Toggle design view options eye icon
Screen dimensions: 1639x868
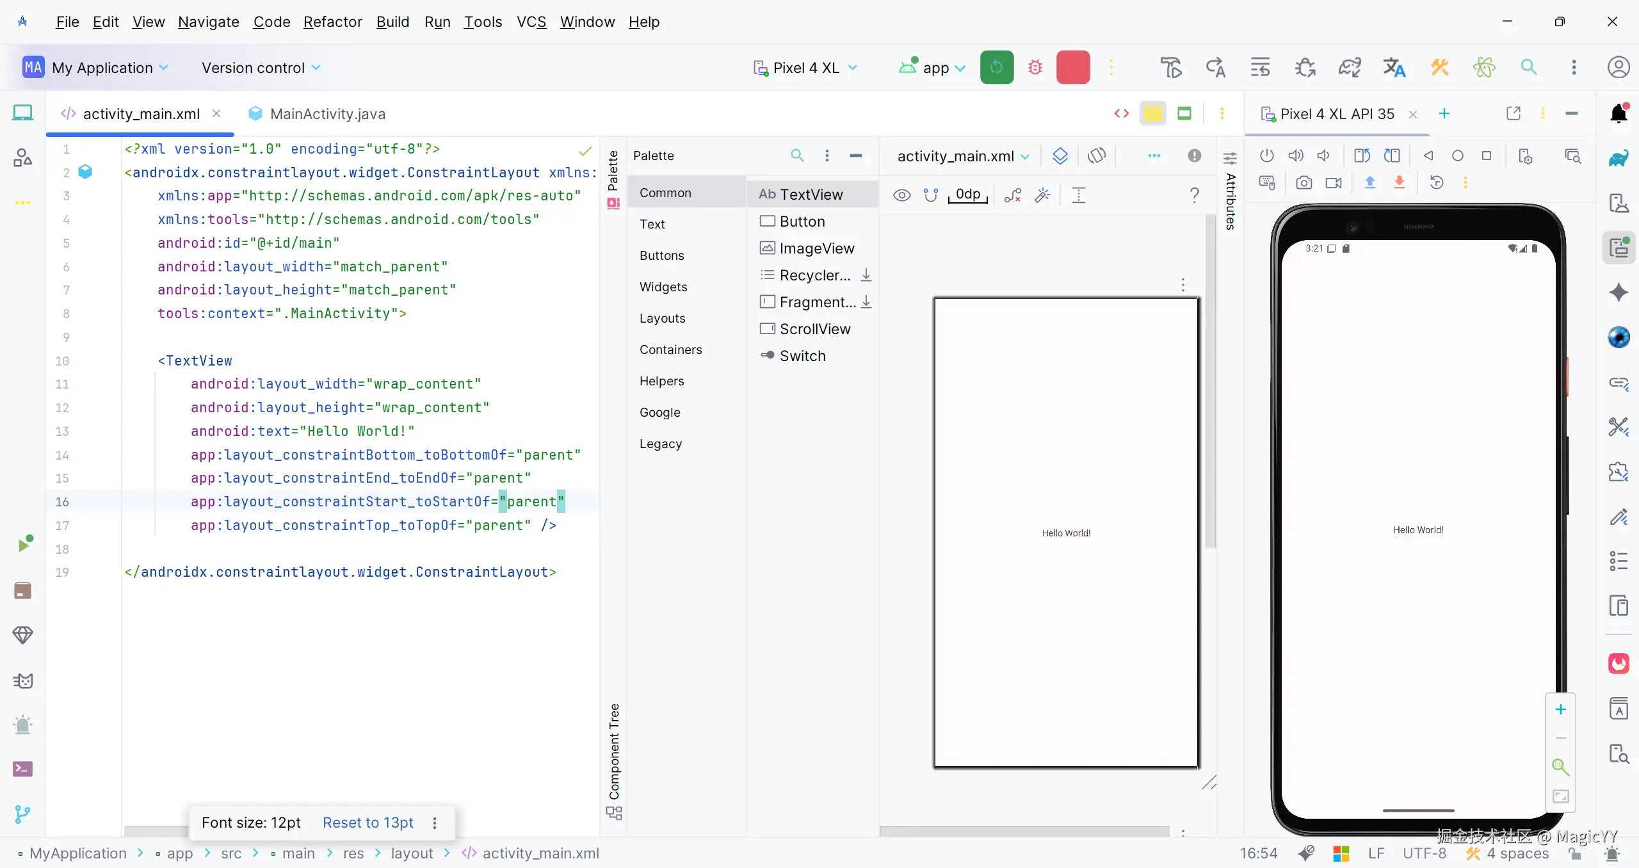point(901,195)
